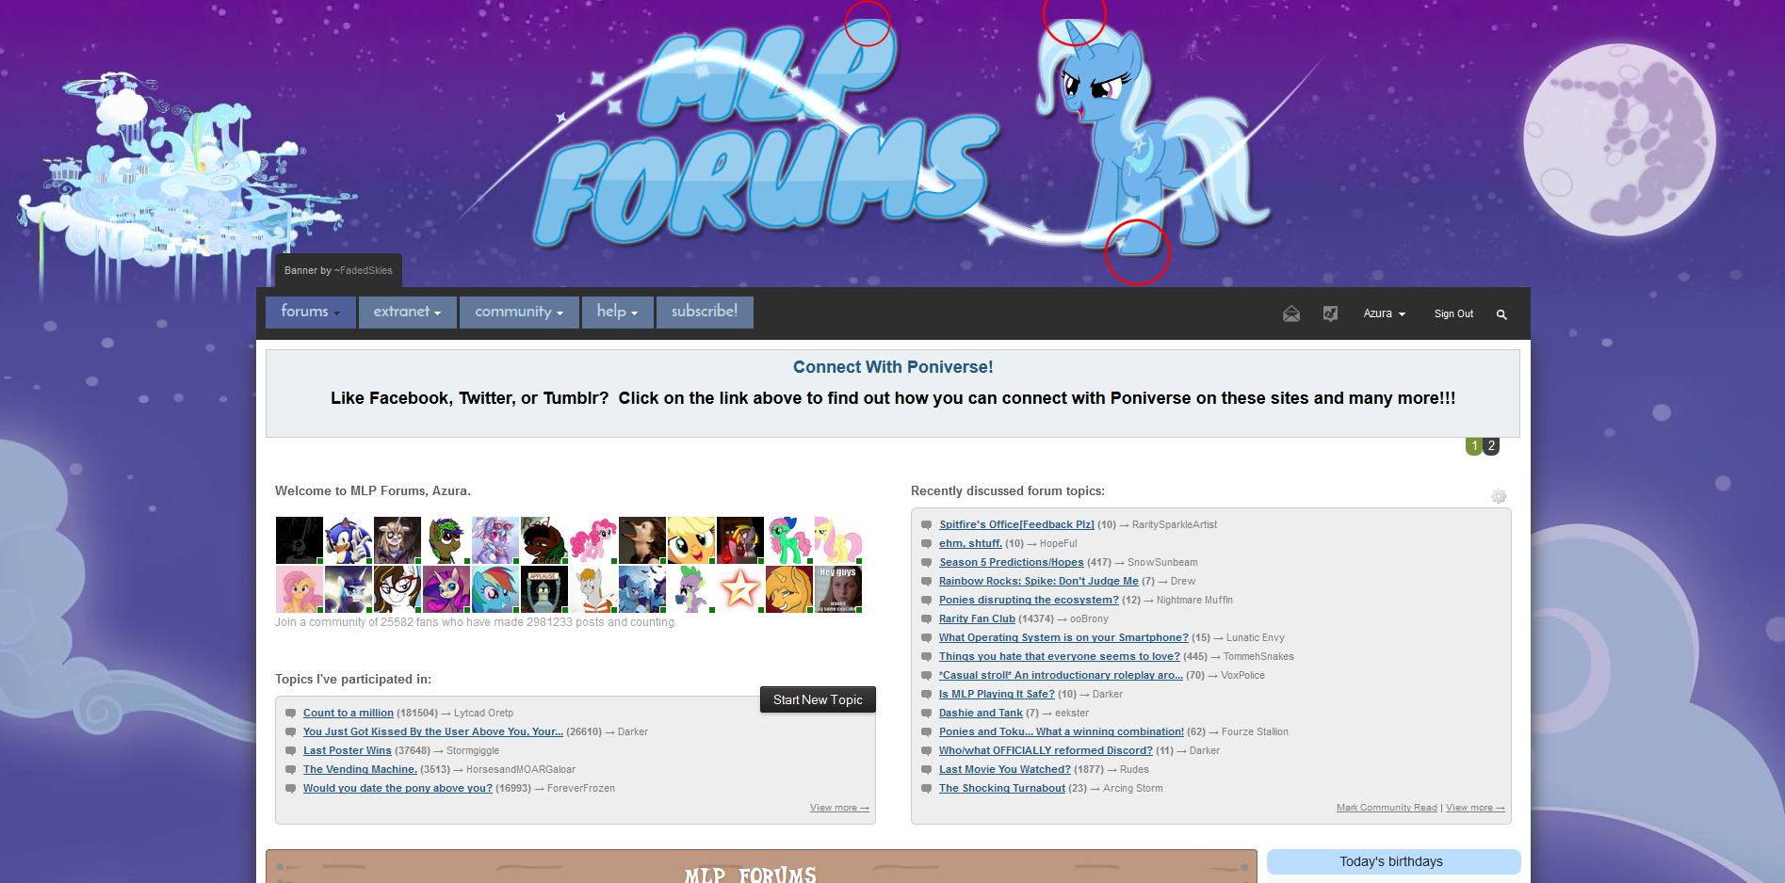Switch to announcement page 1
The width and height of the screenshot is (1785, 883).
1474,446
